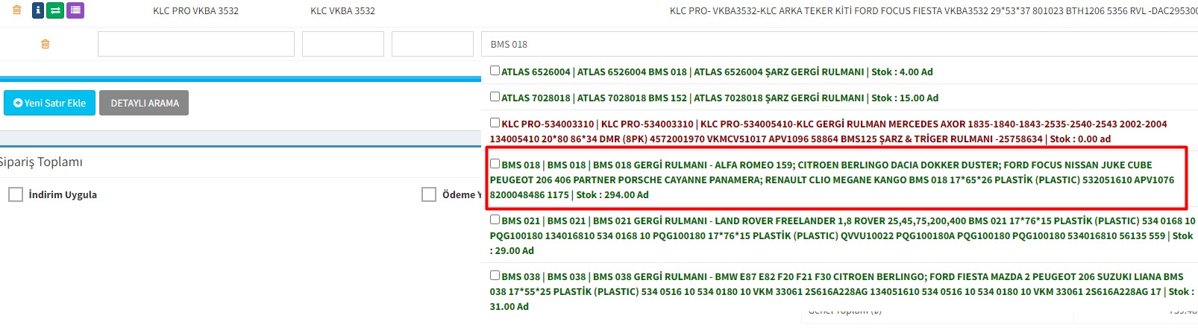Click the search field containing BMS 018
The height and width of the screenshot is (330, 1198).
click(835, 44)
